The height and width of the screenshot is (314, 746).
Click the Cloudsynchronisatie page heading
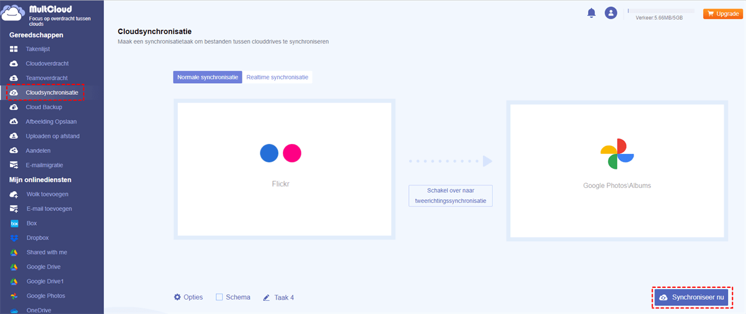click(154, 31)
